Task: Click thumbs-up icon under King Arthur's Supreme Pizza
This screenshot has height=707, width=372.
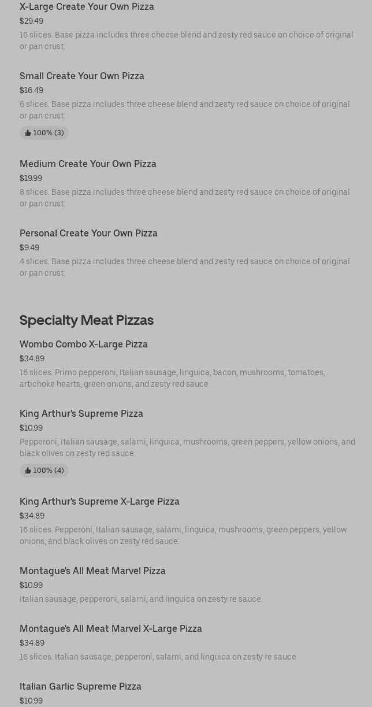Action: tap(28, 471)
